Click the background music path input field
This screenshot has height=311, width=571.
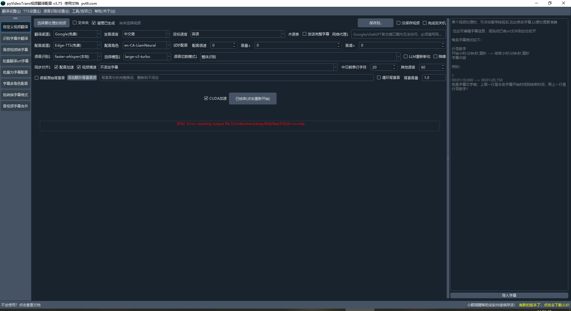[x=236, y=78]
